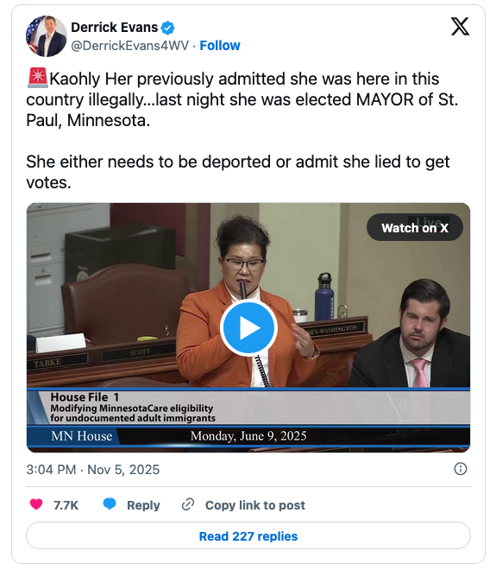Like the post with heart icon
This screenshot has height=570, width=496.
tap(36, 504)
